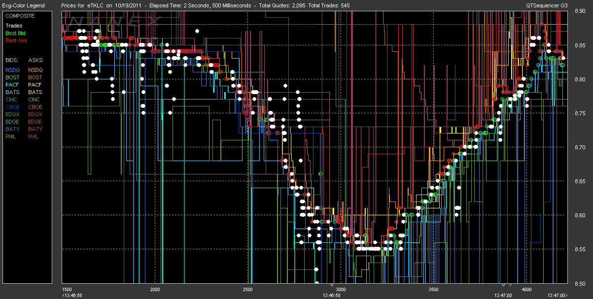Image resolution: width=593 pixels, height=299 pixels.
Task: Click the white "Trades" legend entry
Action: [14, 26]
